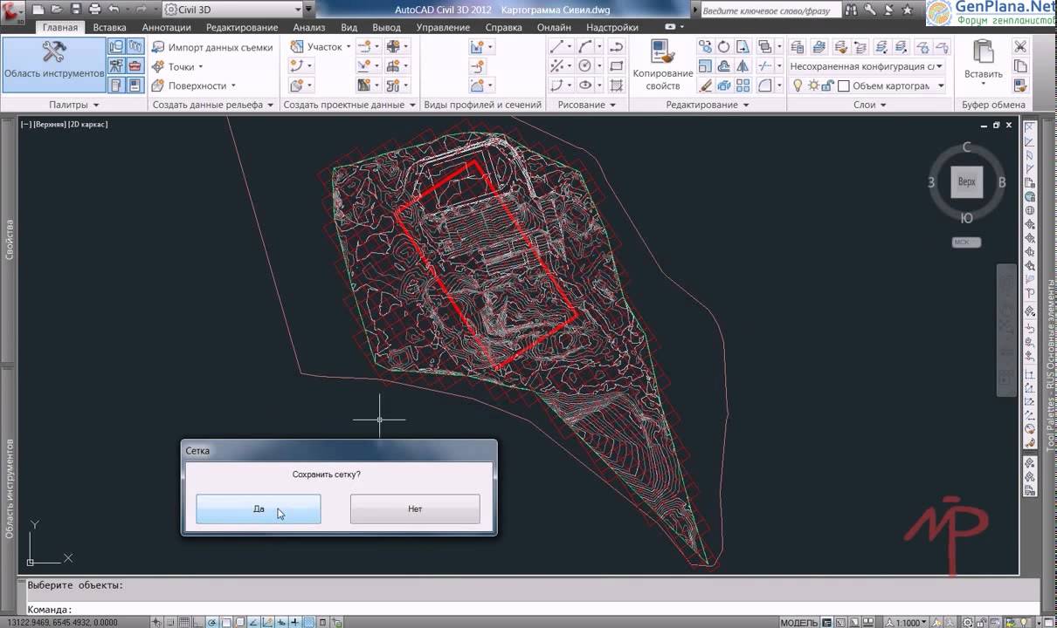Select the Hatch drawing tool
1057x628 pixels.
[x=616, y=85]
